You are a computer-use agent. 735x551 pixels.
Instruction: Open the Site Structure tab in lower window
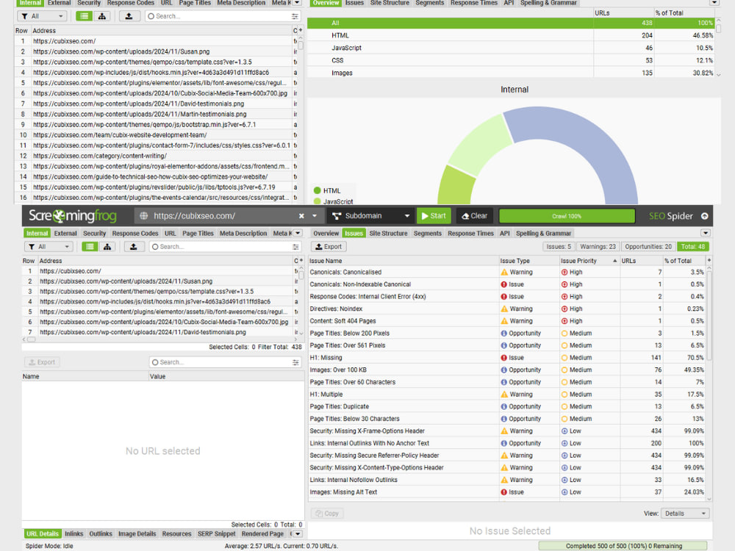click(388, 234)
